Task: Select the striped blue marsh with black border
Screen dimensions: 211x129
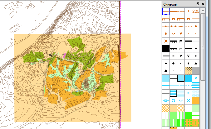Action: 173,93
